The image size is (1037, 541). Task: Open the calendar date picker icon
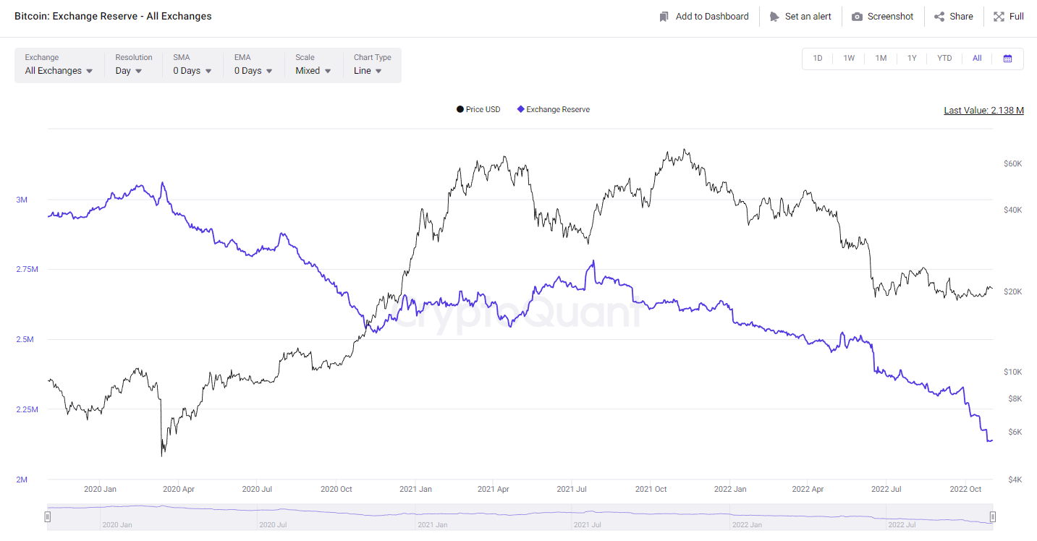pyautogui.click(x=1007, y=59)
